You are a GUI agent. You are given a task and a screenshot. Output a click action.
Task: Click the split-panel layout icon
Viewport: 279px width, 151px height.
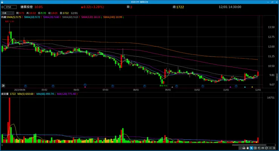pyautogui.click(x=255, y=148)
